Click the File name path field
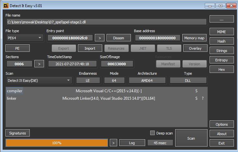The image size is (238, 152). click(107, 22)
